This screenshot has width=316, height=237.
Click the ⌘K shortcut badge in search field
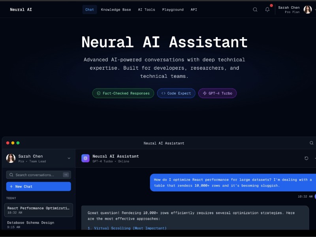coord(66,174)
